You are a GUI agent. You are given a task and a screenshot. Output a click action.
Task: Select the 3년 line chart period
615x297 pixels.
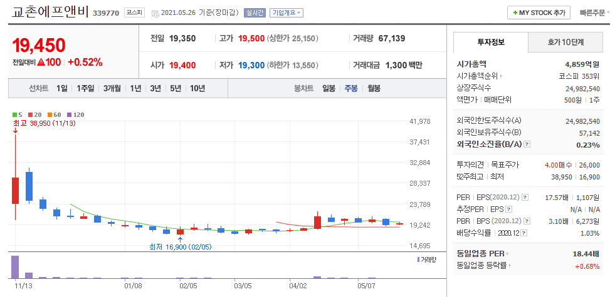(x=155, y=88)
